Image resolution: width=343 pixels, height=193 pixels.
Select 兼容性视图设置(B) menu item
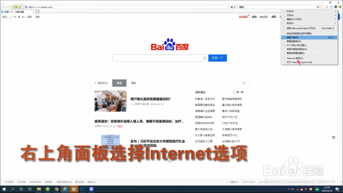pos(309,53)
